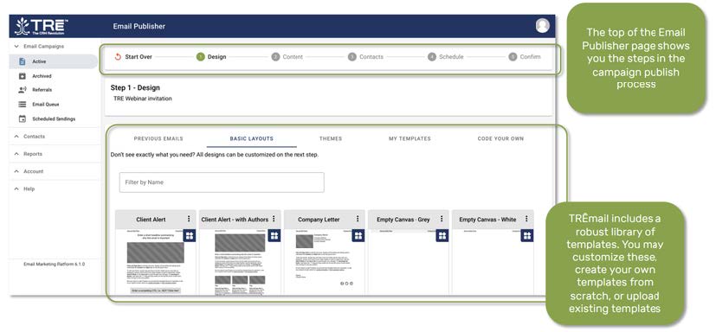The height and width of the screenshot is (332, 716).
Task: Click Empty Canvas - White grid icon
Action: click(527, 235)
